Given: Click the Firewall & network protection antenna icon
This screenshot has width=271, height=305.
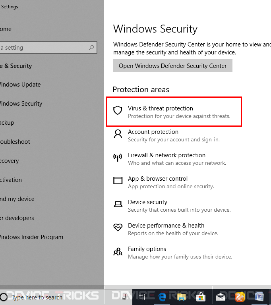Looking at the screenshot, I should pos(118,157).
